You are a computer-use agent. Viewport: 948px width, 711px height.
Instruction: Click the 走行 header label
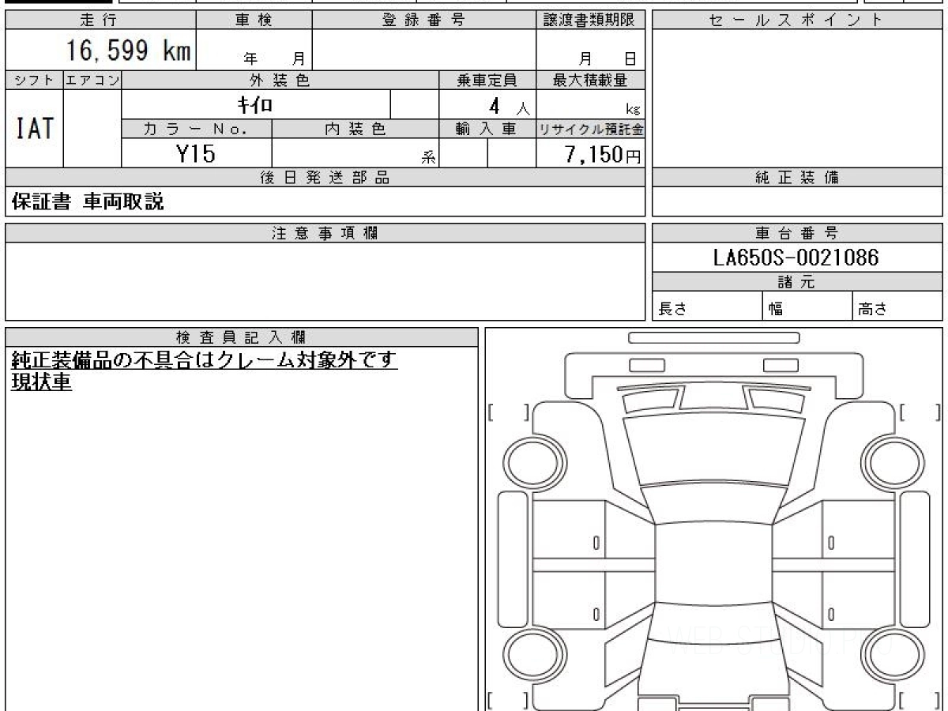[99, 21]
